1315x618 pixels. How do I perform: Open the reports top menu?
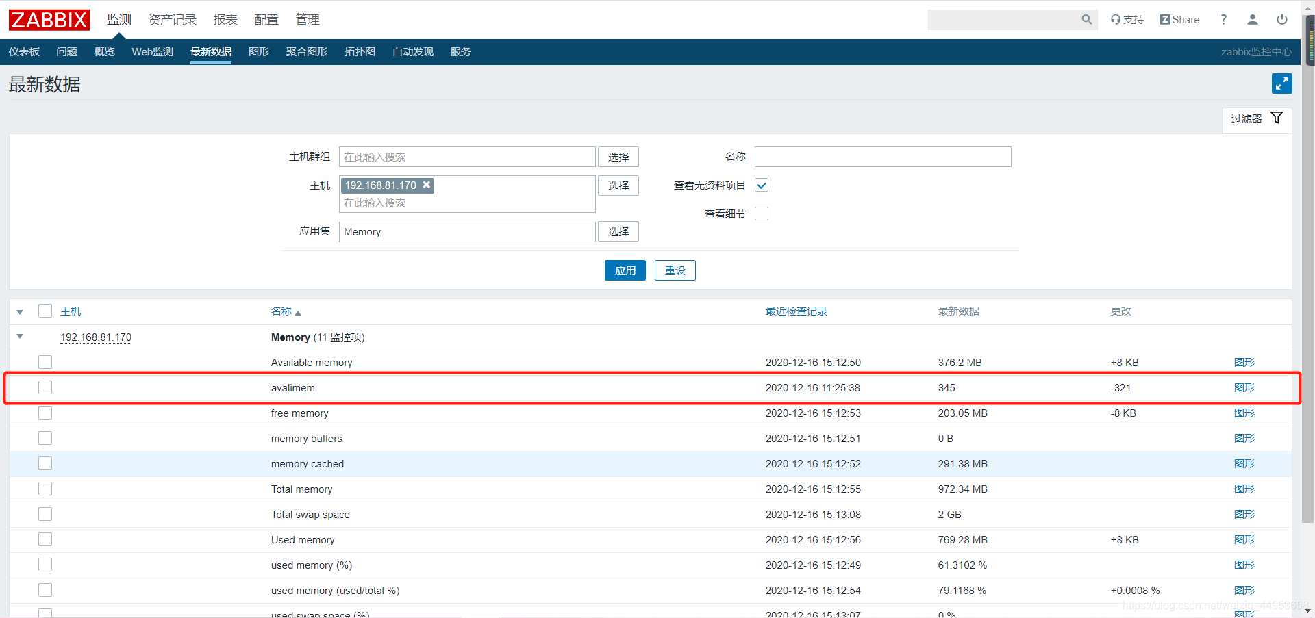225,20
